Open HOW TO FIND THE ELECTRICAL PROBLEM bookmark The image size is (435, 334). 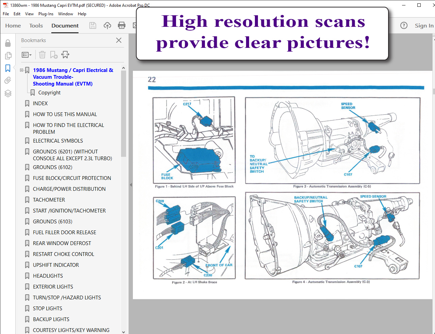click(x=68, y=129)
